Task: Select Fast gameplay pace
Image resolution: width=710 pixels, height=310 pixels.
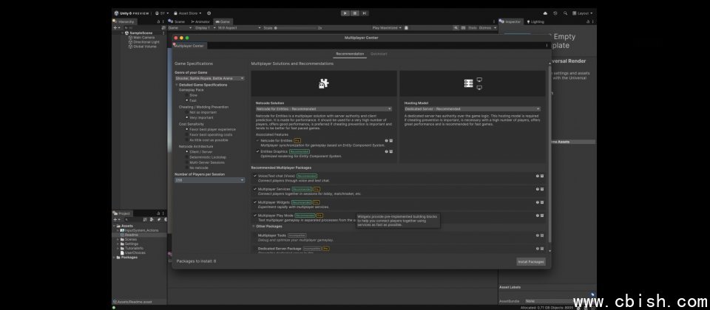Action: (187, 100)
